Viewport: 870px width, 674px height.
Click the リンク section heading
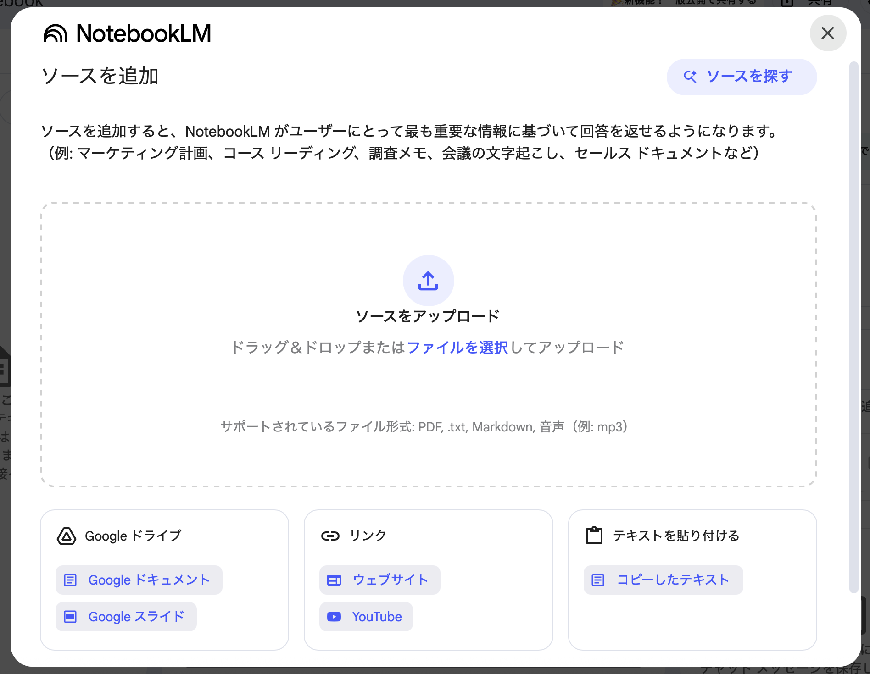[368, 536]
